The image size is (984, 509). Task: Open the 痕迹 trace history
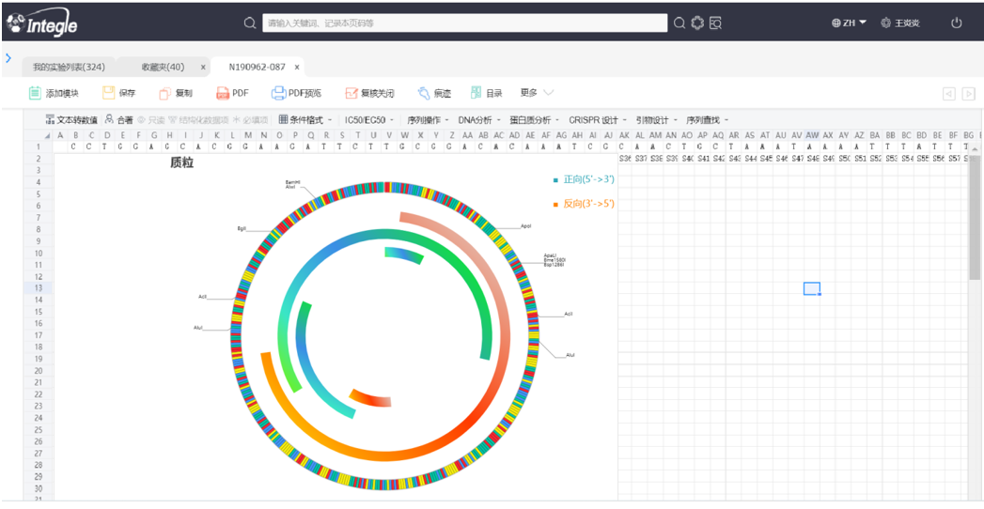click(x=423, y=93)
